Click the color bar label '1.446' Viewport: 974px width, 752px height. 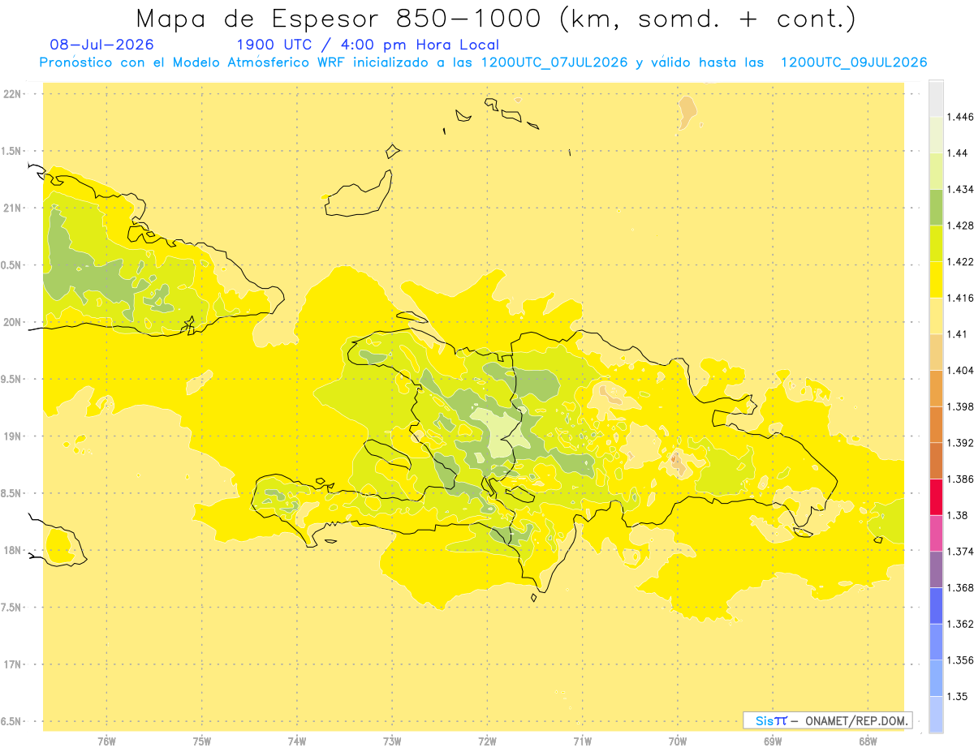pos(960,117)
